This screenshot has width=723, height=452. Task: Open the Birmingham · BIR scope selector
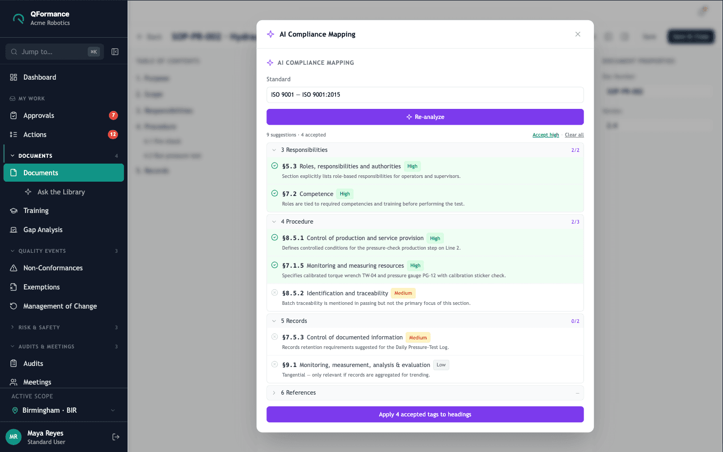point(64,411)
